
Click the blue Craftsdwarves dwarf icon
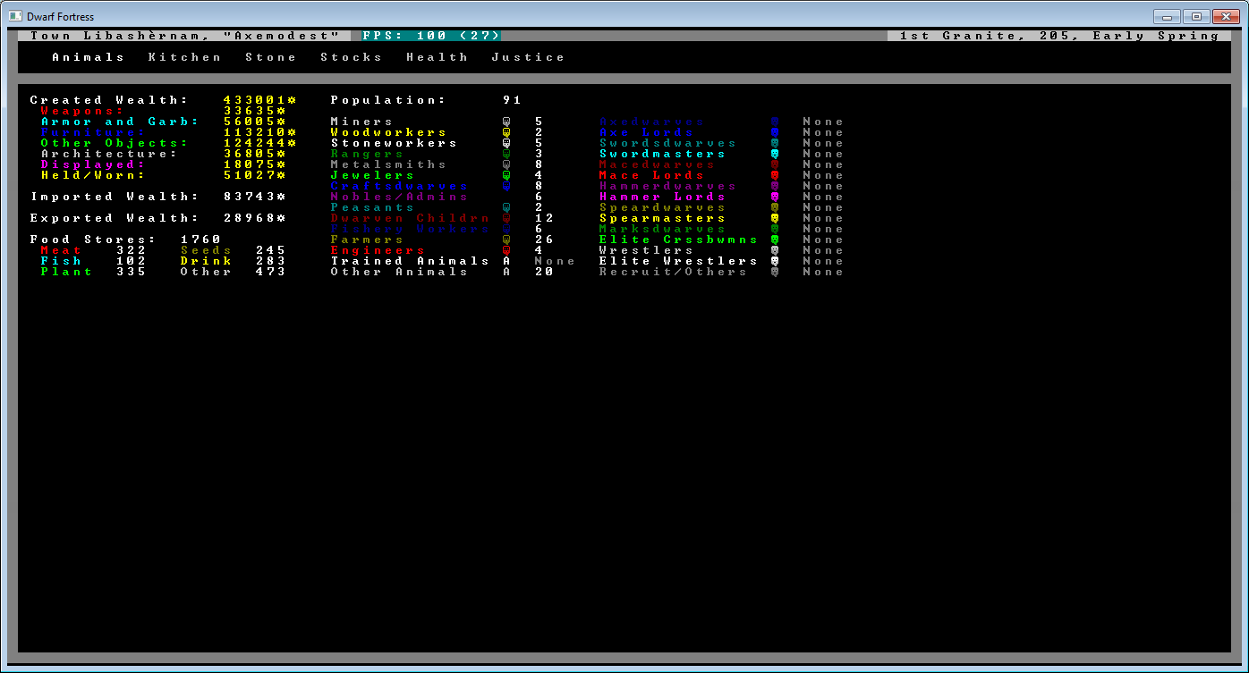[x=506, y=186]
